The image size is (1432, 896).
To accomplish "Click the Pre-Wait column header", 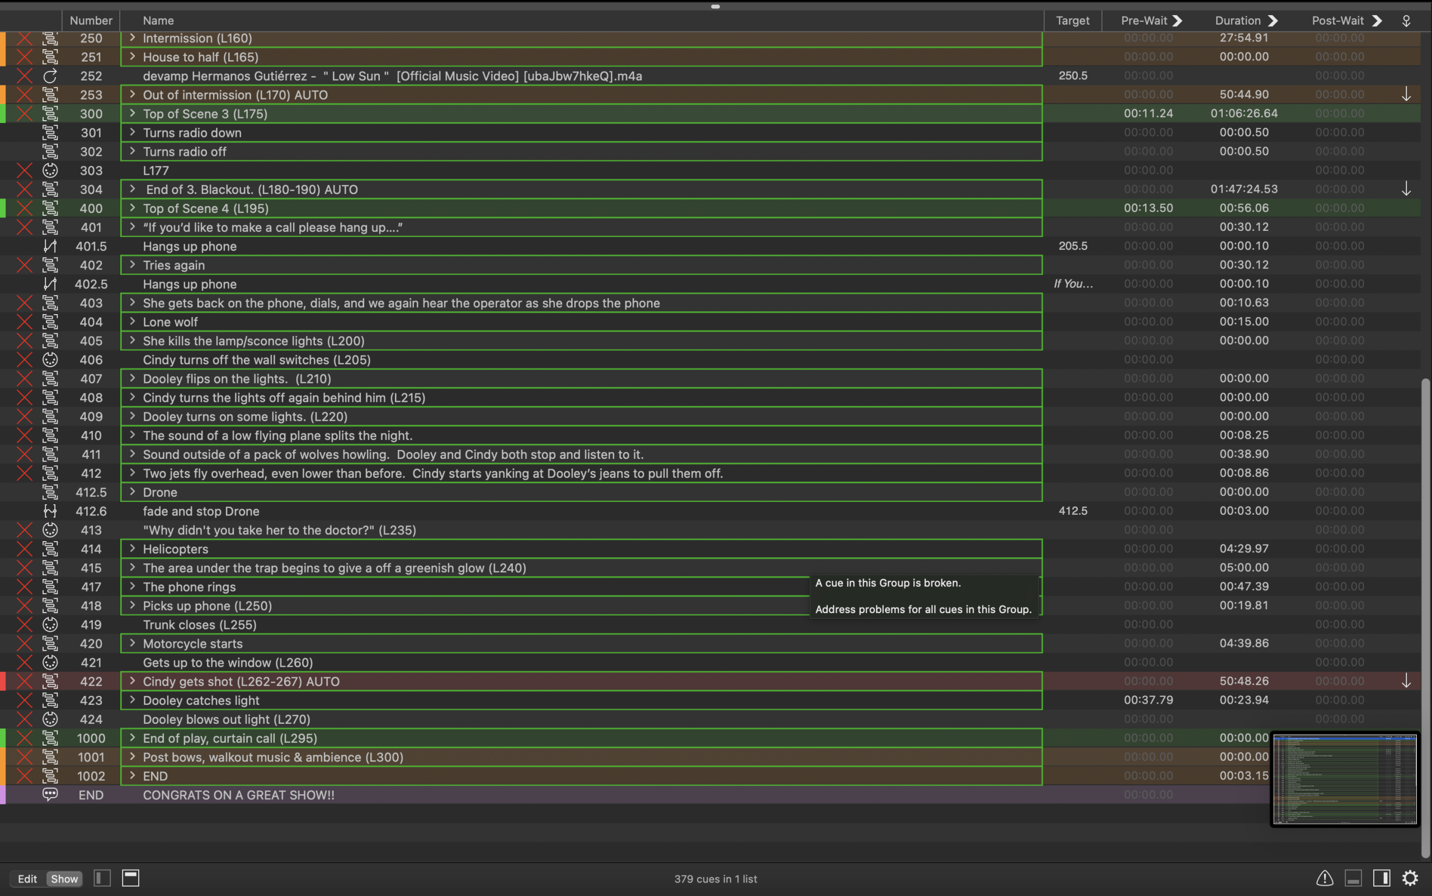I will click(x=1144, y=21).
